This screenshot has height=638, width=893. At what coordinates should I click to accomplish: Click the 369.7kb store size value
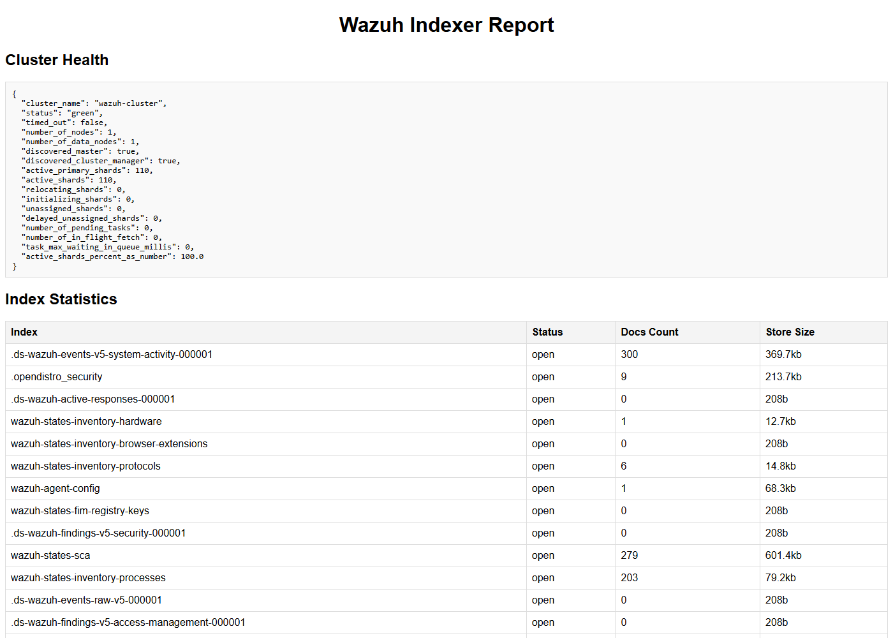(783, 355)
